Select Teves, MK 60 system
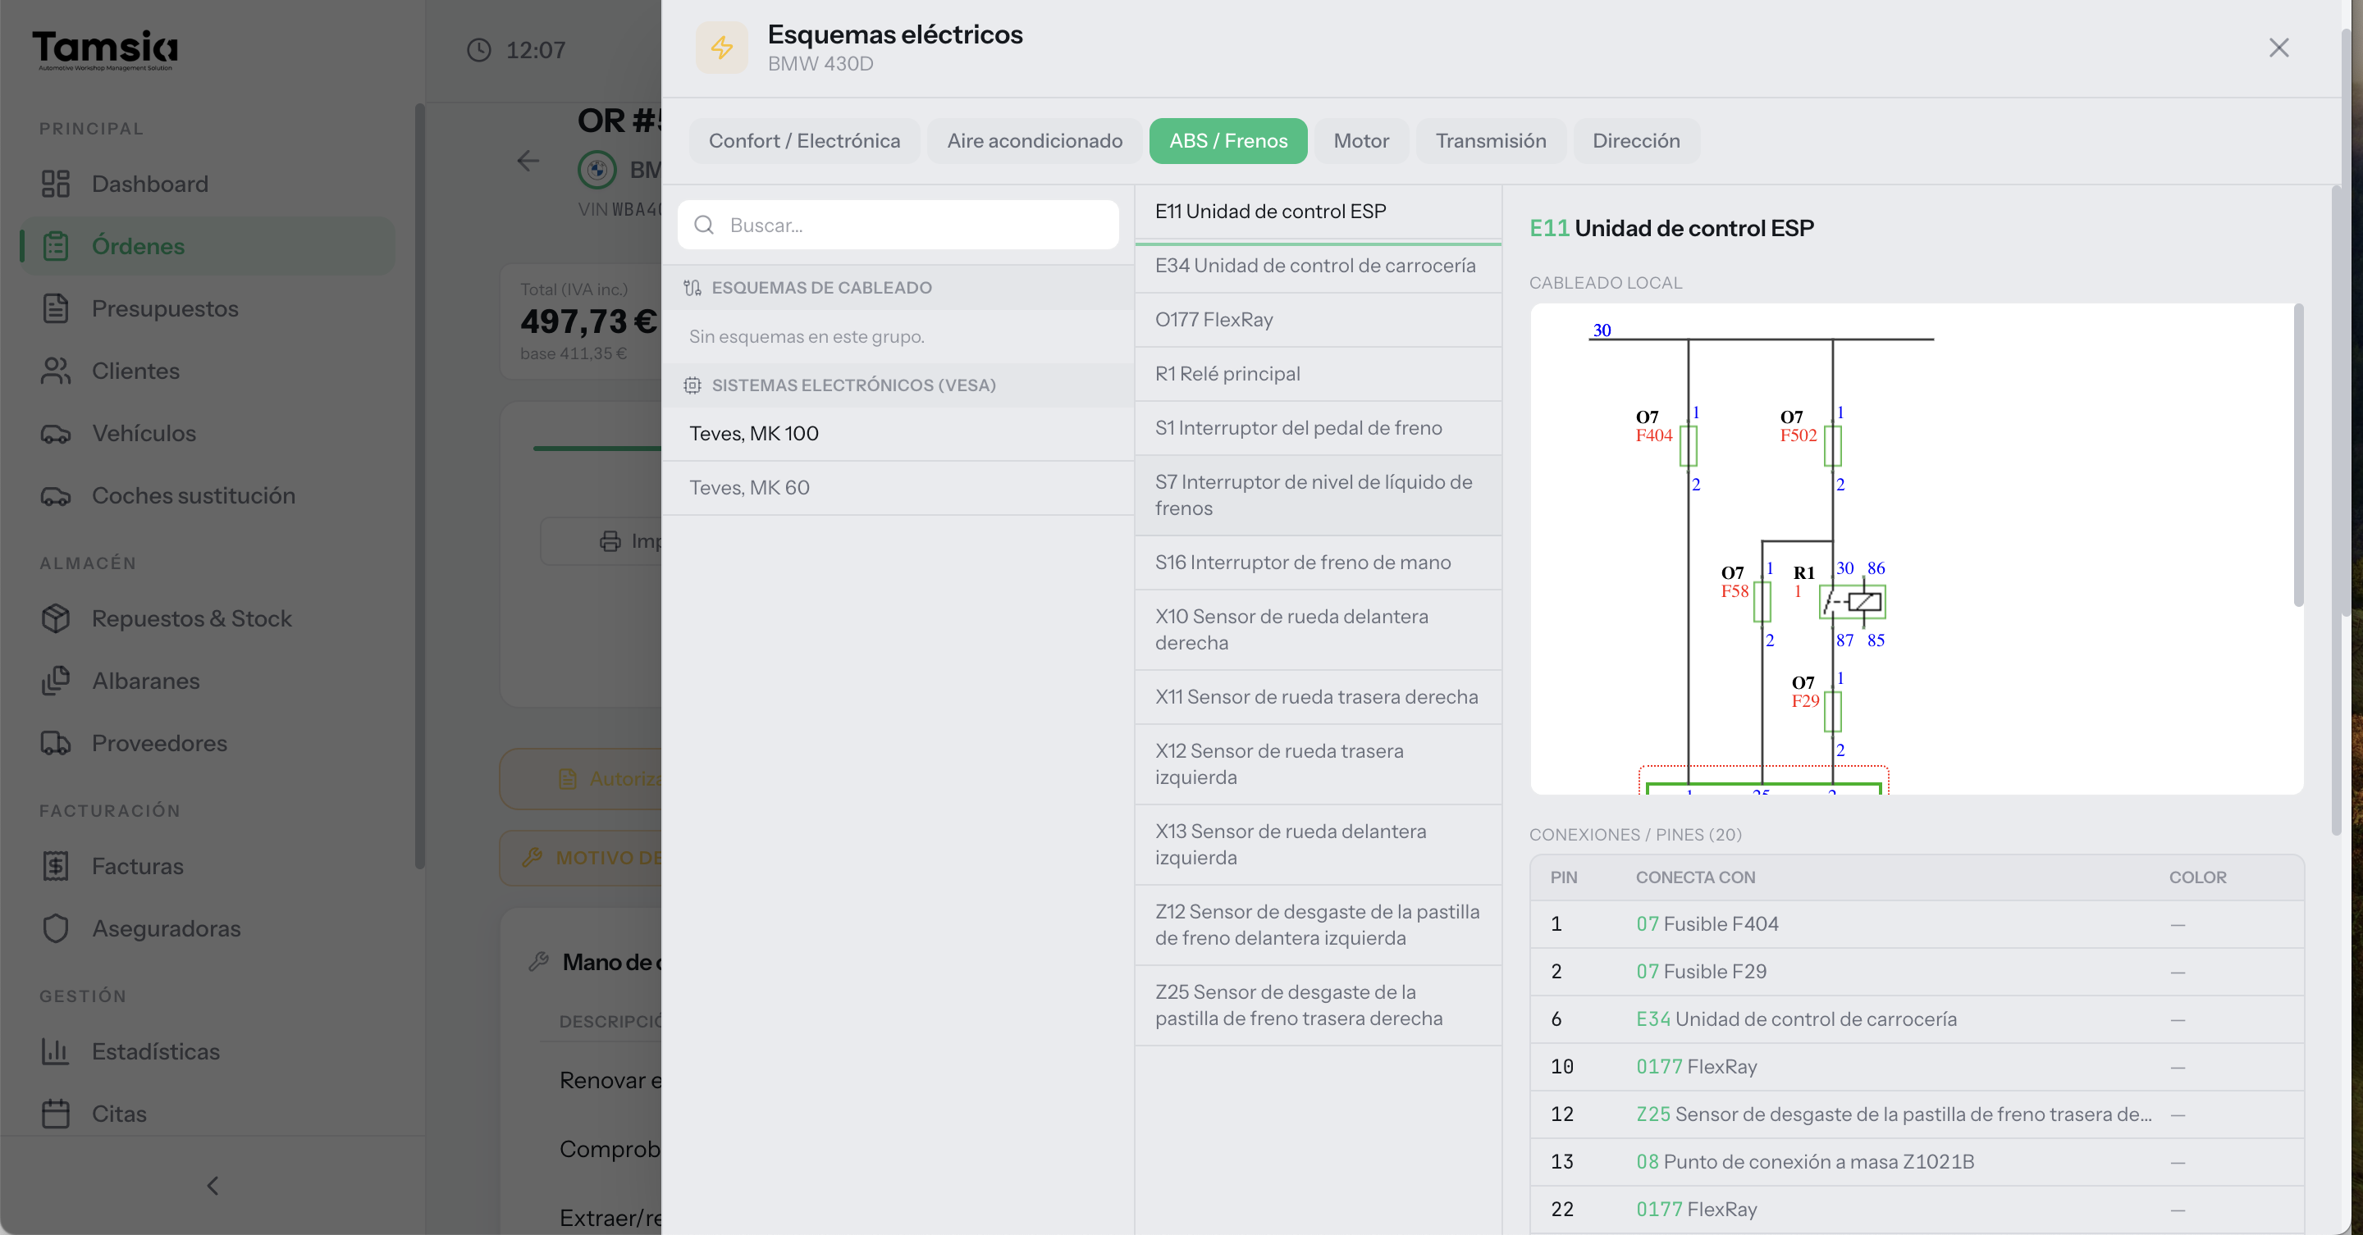 (898, 488)
